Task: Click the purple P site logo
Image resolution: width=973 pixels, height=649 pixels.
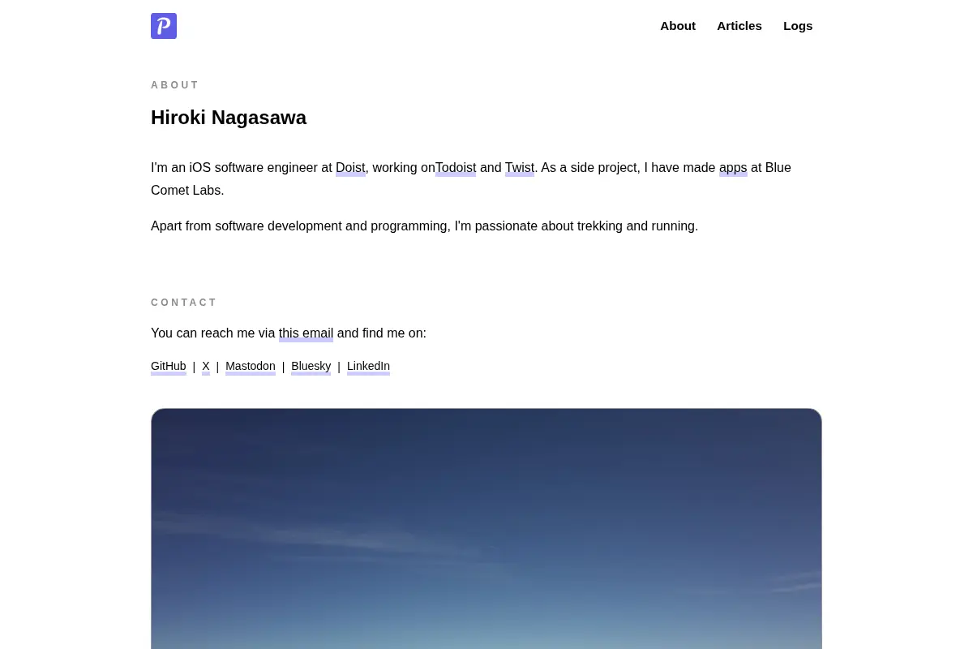Action: [x=164, y=26]
